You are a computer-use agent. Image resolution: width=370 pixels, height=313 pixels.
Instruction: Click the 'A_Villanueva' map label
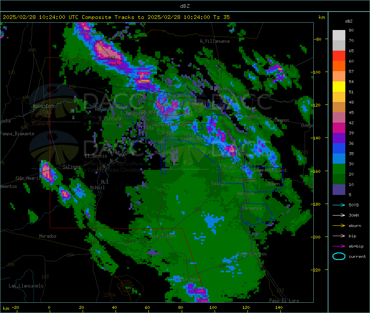[x=215, y=41]
